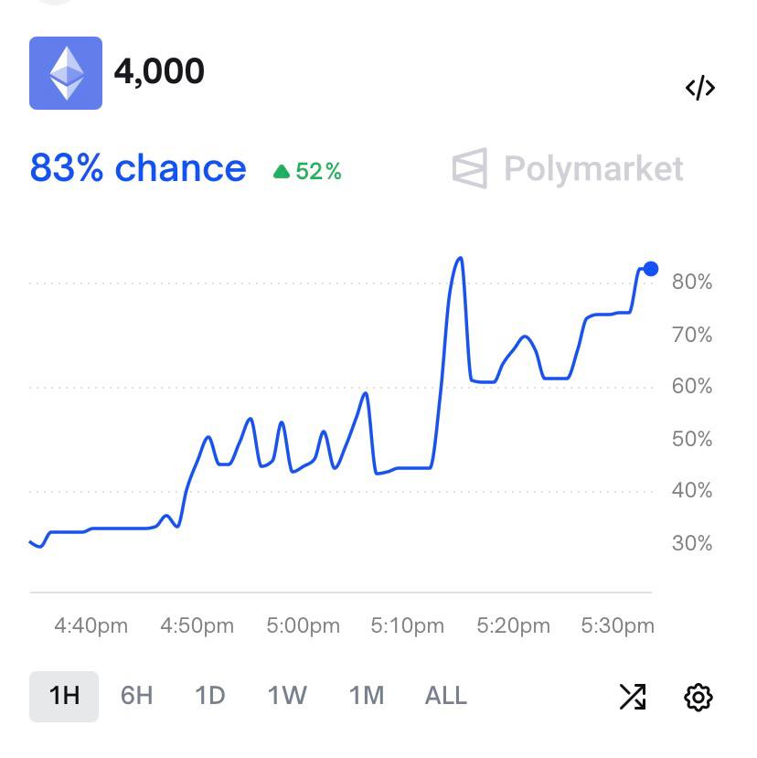757x758 pixels.
Task: Switch to 1D time range
Action: click(x=209, y=696)
